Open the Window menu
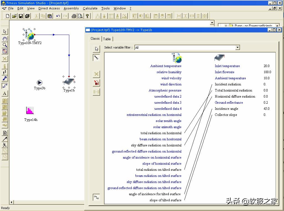 (x=119, y=8)
